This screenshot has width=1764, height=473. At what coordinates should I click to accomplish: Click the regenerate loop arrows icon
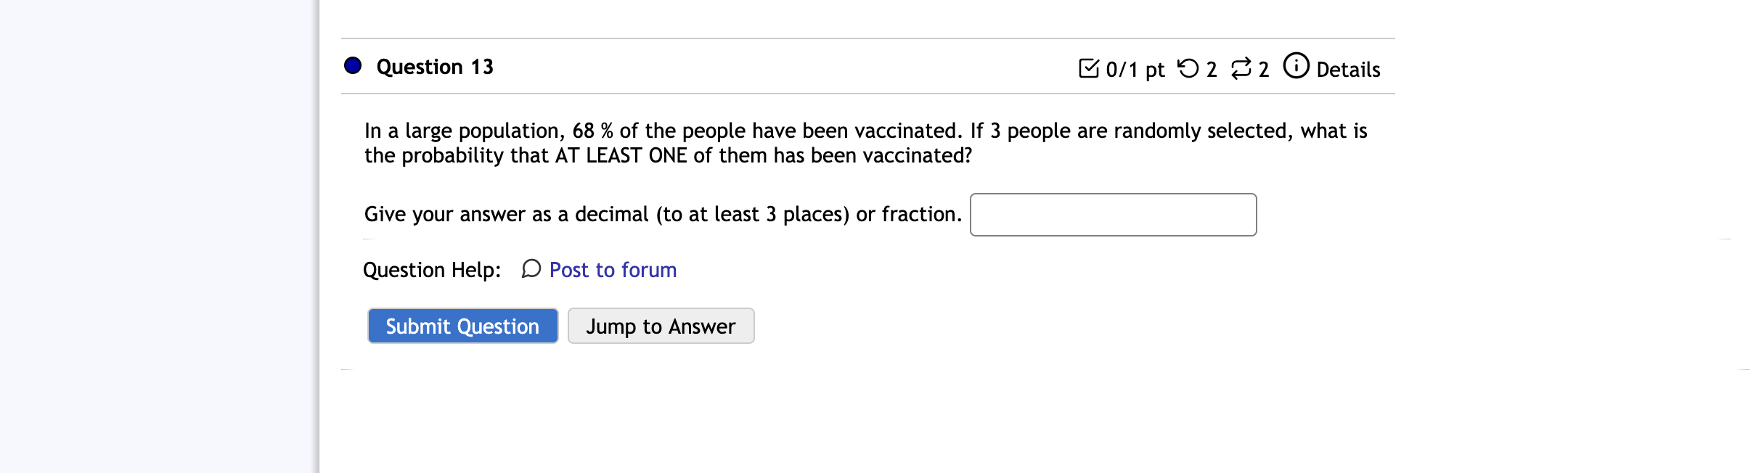tap(1241, 68)
